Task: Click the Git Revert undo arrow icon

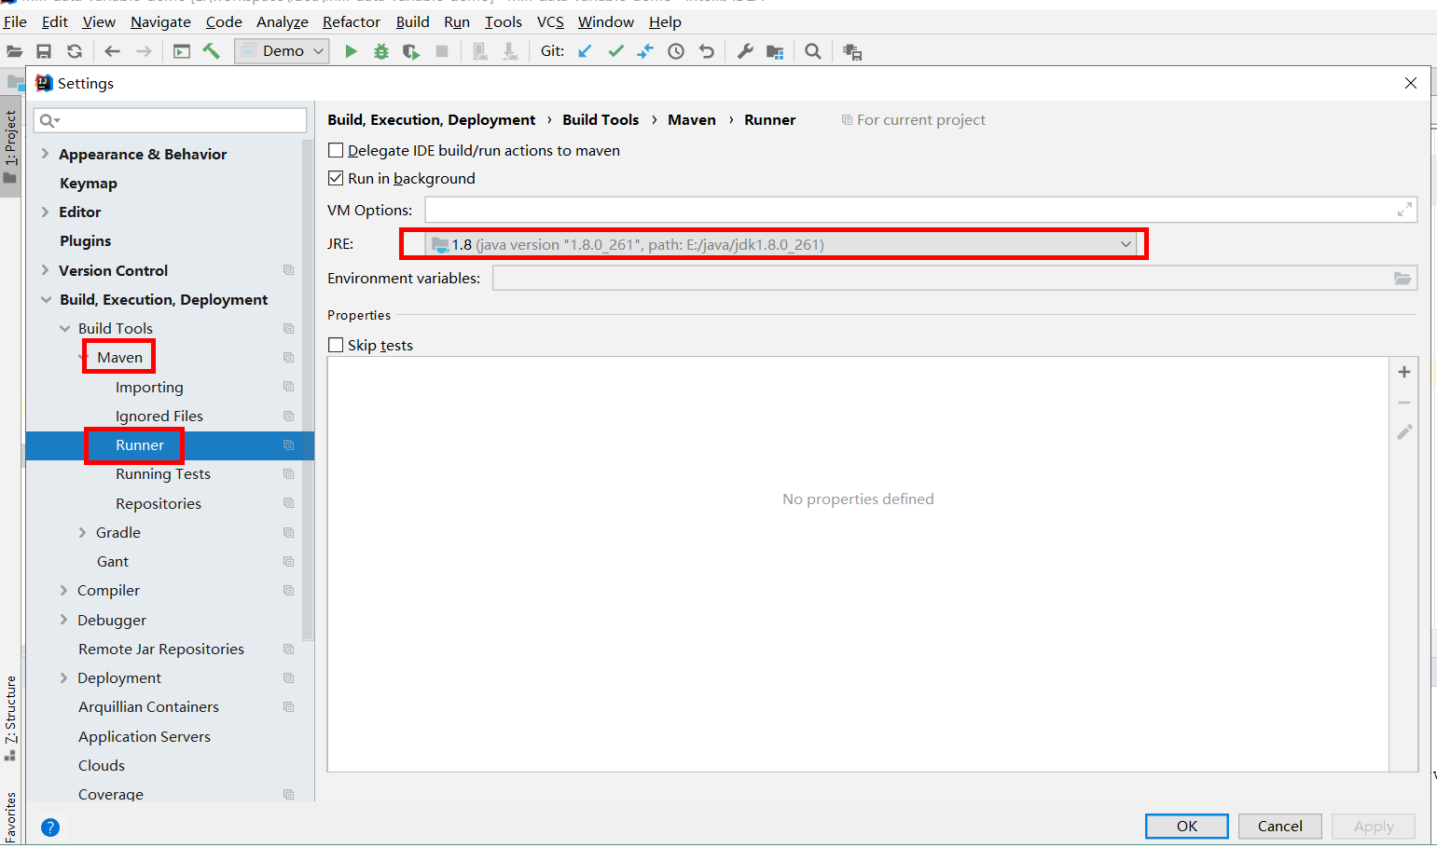Action: point(707,51)
